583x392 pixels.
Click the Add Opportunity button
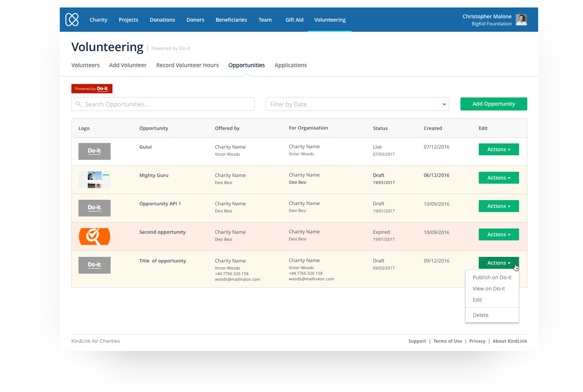(x=494, y=104)
